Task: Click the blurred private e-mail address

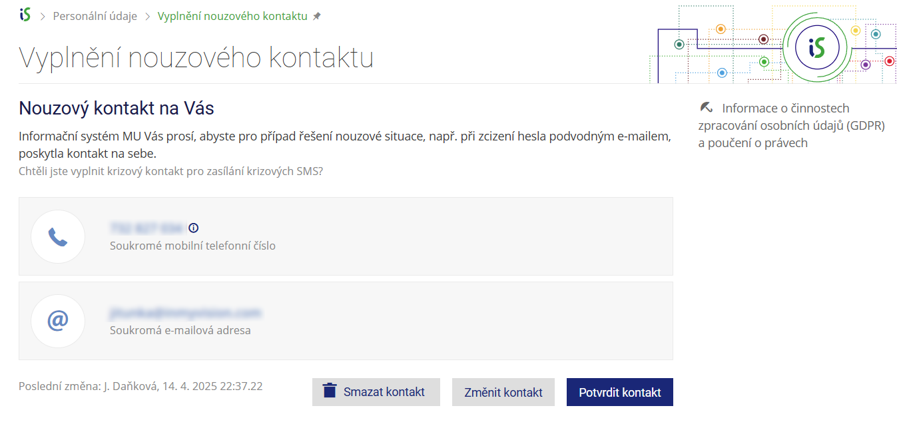Action: tap(185, 313)
